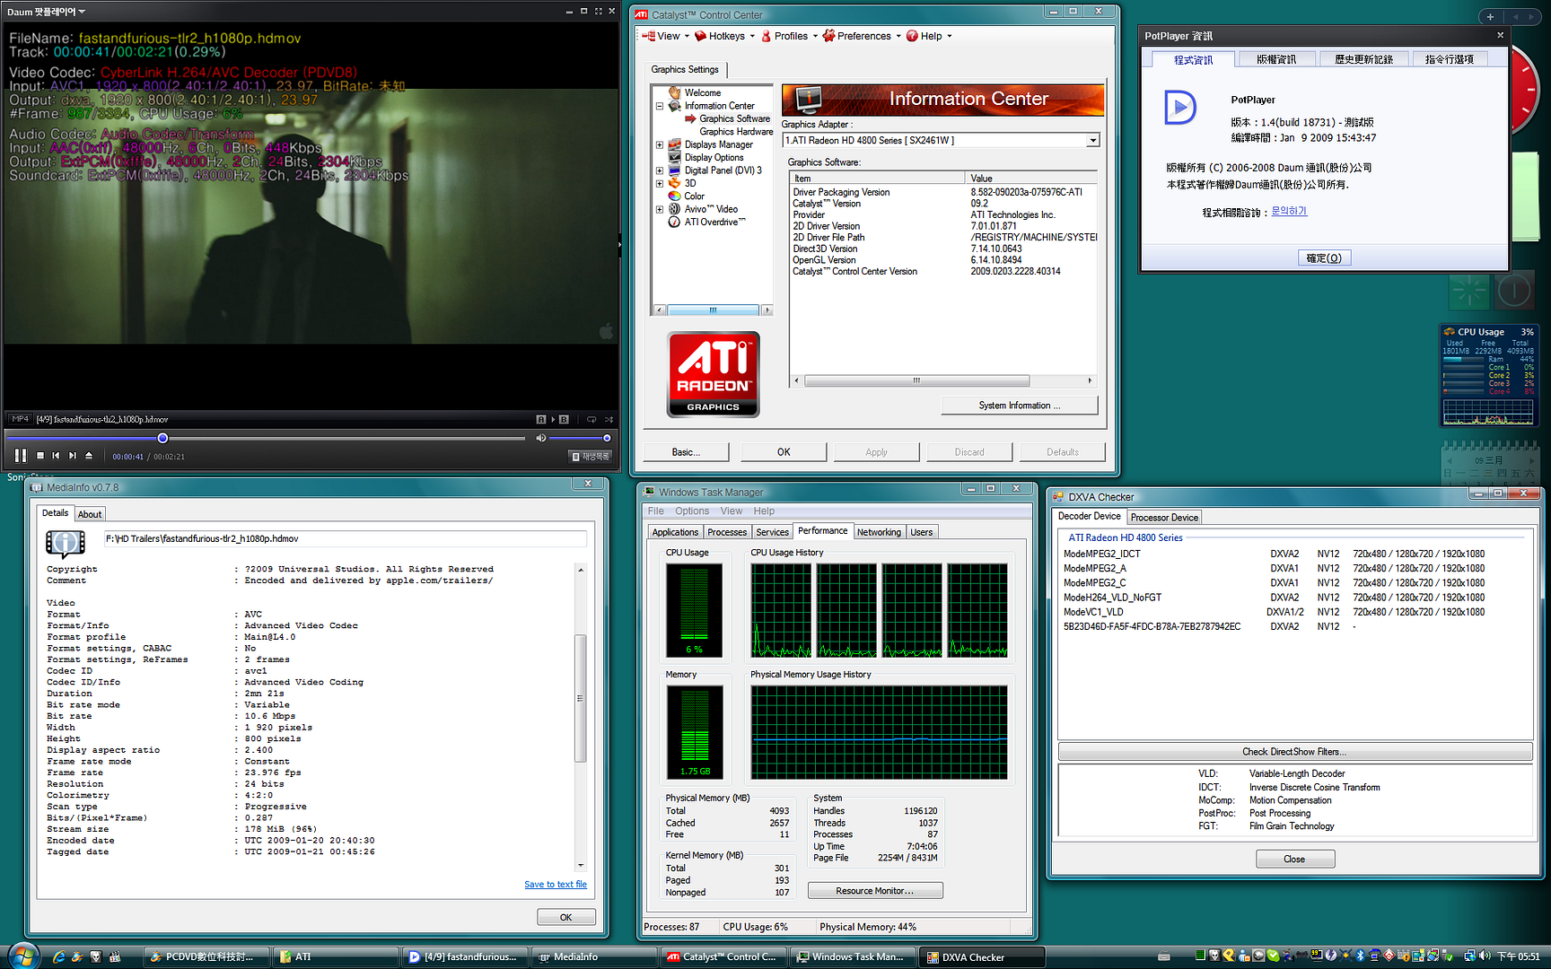Screen dimensions: 1551x969
Task: Click the Bluetooth tray icon
Action: pyautogui.click(x=1360, y=956)
